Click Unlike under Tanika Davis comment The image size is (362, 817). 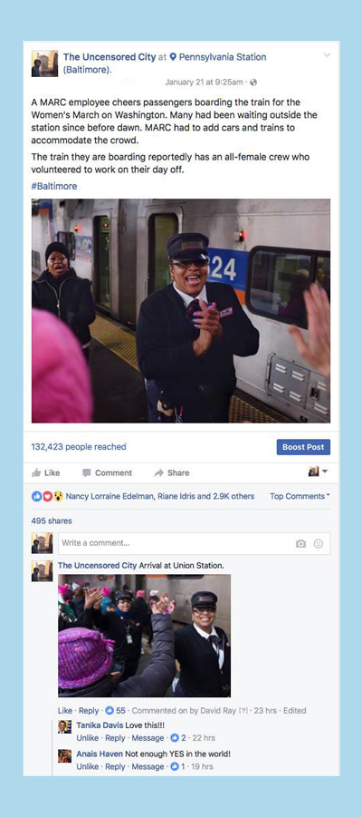tap(88, 738)
